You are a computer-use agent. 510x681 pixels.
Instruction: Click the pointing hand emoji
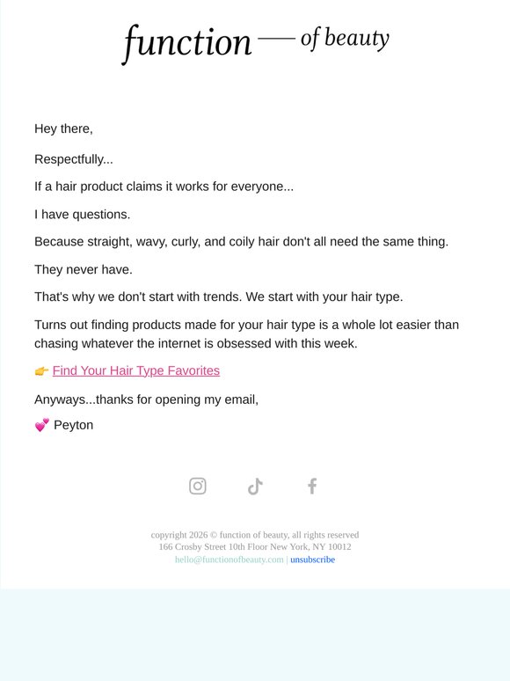pos(41,371)
